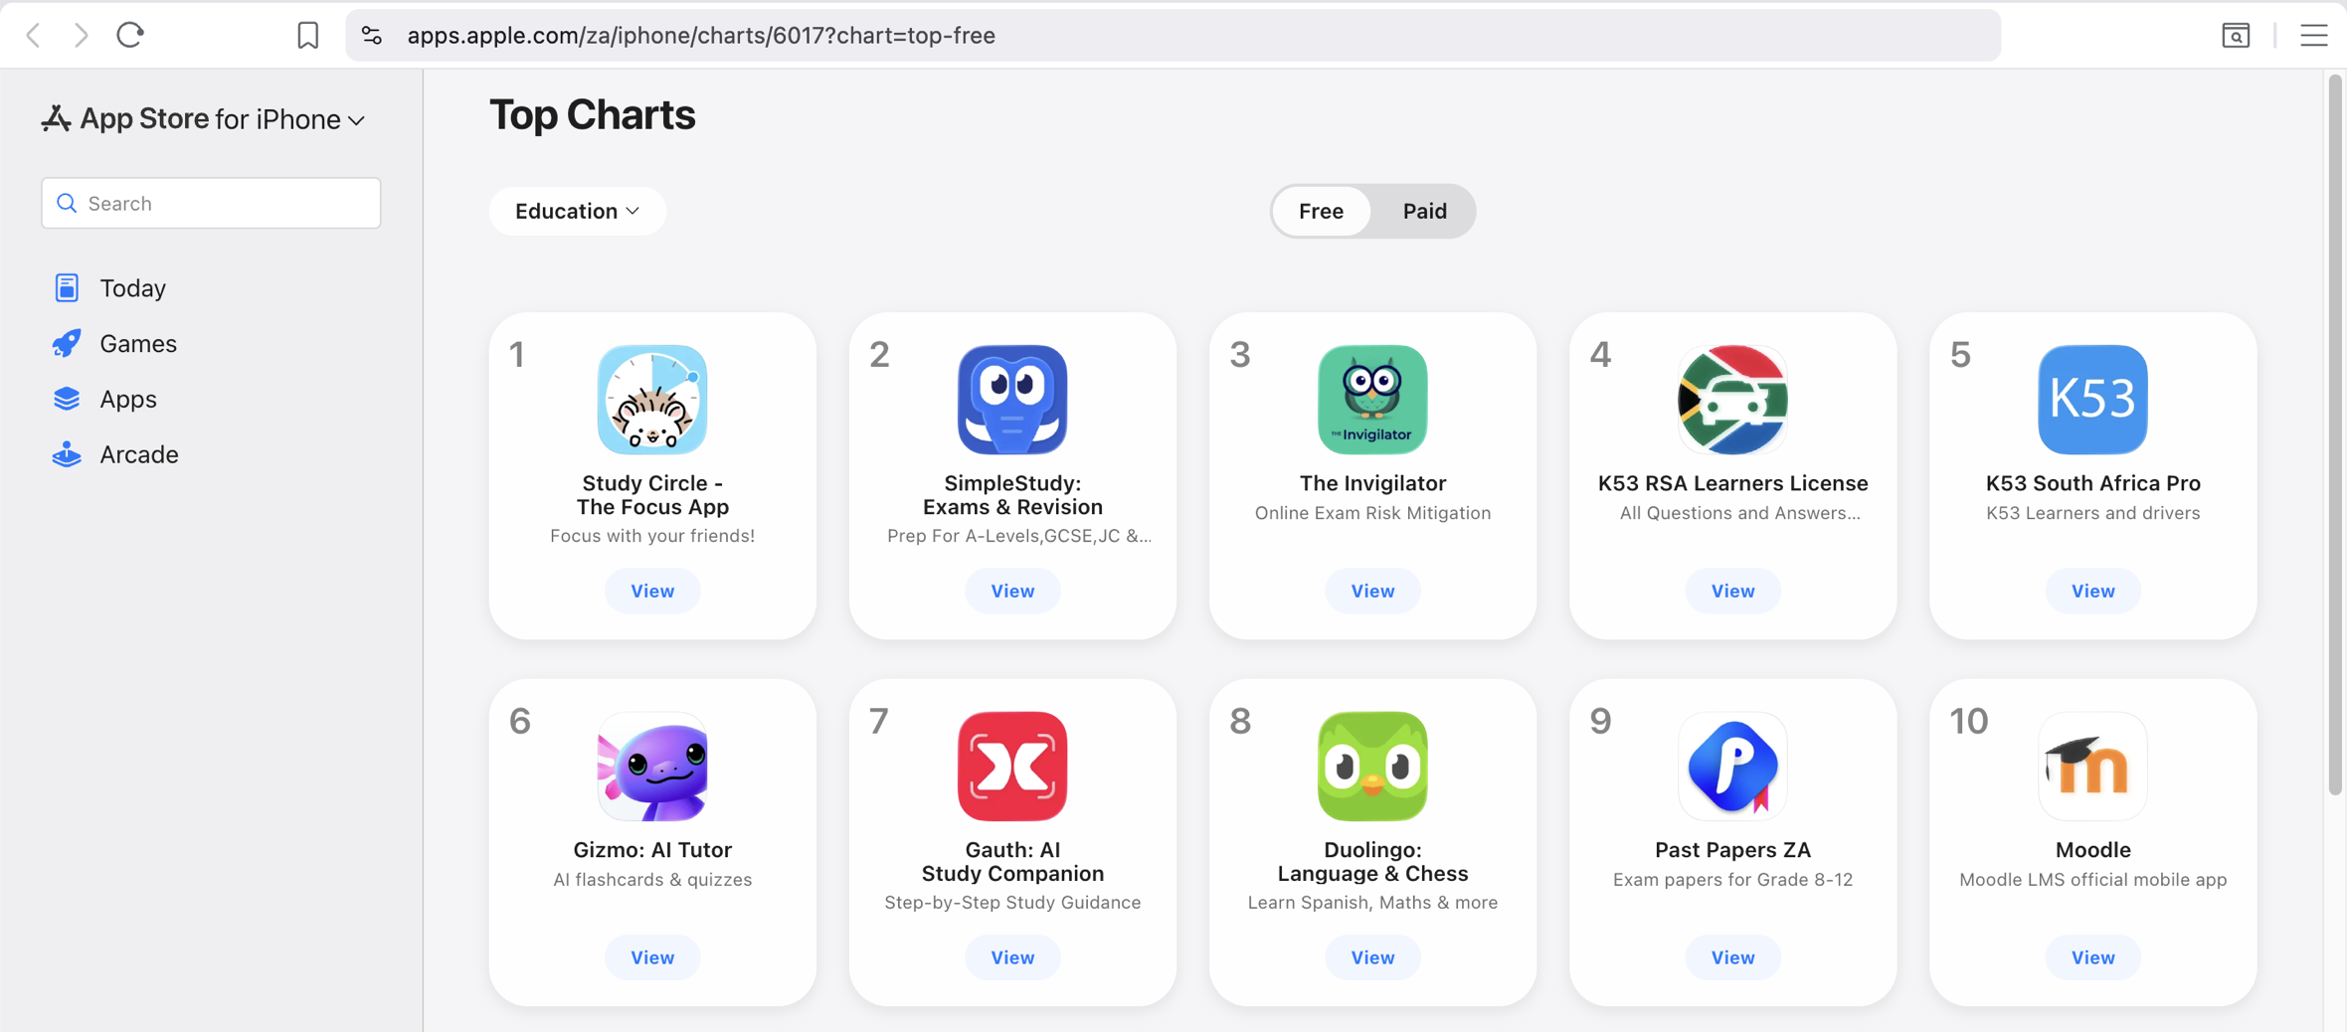Switch chart to Paid apps

pos(1424,211)
